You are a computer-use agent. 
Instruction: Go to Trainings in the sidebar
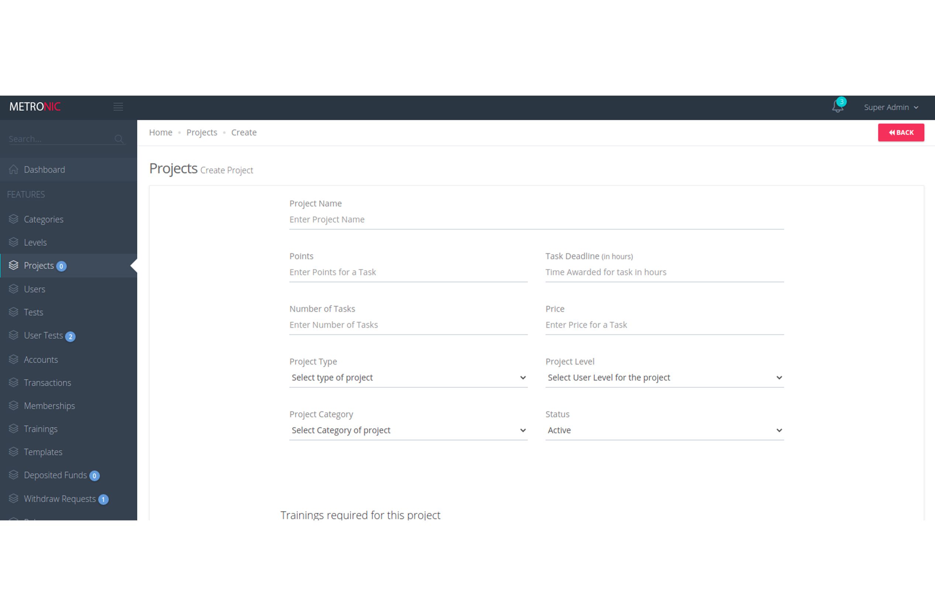point(41,429)
